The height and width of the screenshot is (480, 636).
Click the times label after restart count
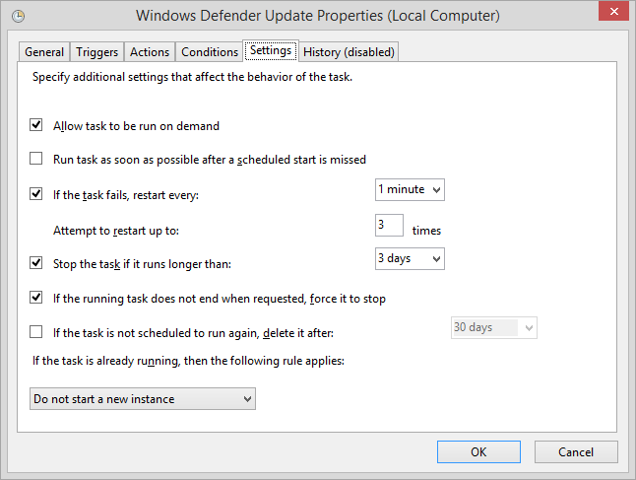(x=426, y=231)
